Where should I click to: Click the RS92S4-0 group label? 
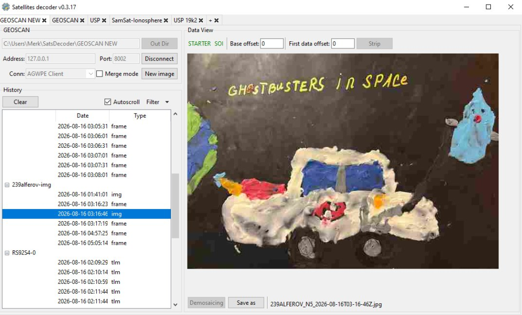pos(23,253)
